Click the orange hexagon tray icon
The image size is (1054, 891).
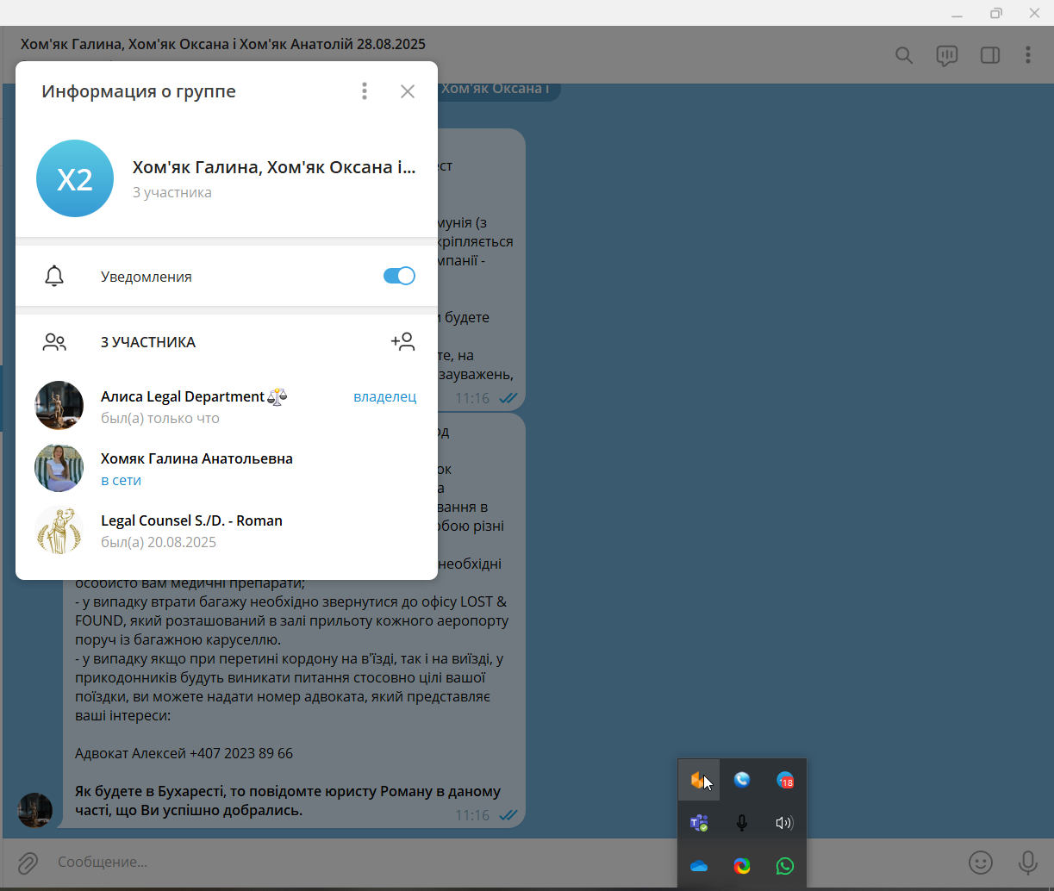point(698,780)
